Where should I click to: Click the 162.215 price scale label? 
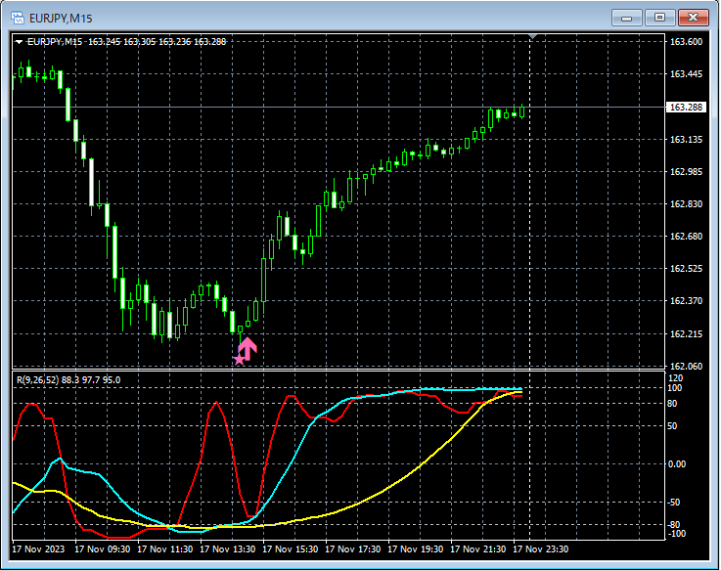click(686, 334)
